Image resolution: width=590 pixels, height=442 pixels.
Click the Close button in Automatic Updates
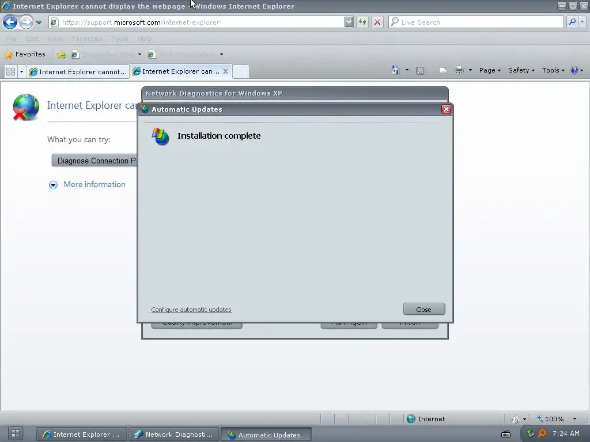(x=424, y=309)
